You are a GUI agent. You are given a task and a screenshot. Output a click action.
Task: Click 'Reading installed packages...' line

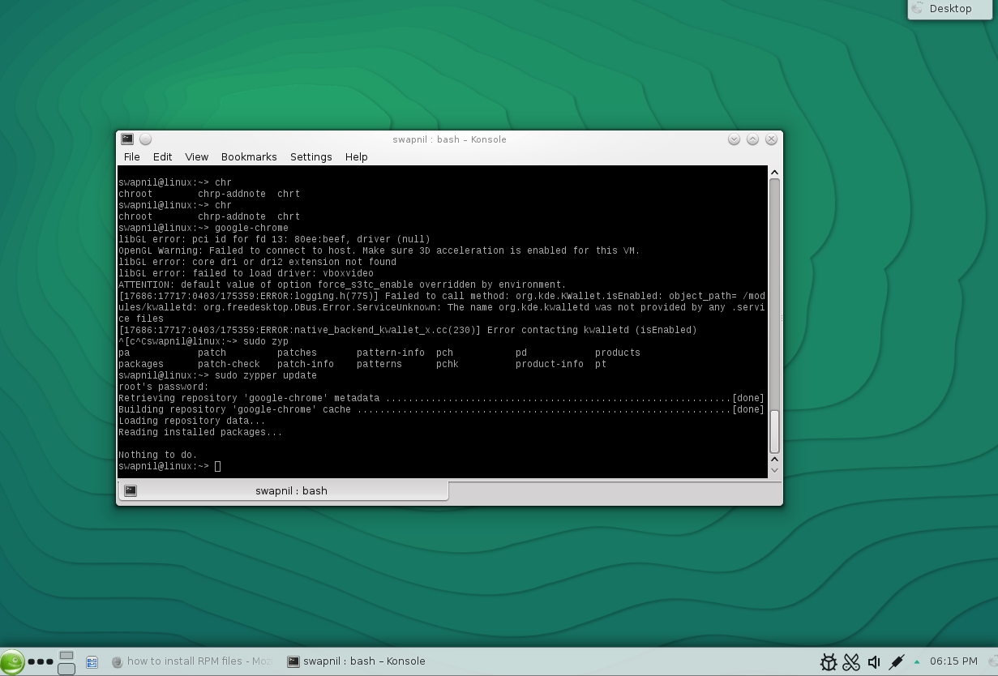click(x=200, y=432)
